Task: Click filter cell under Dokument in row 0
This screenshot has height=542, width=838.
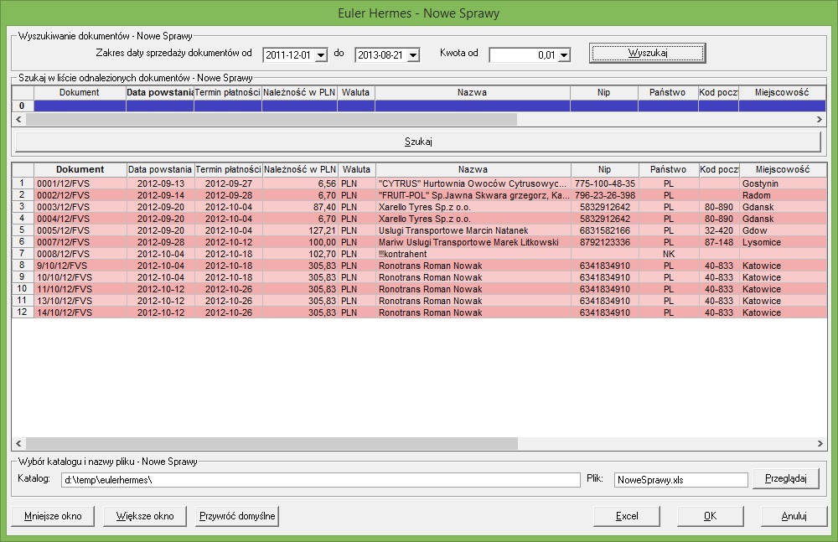Action: 80,106
